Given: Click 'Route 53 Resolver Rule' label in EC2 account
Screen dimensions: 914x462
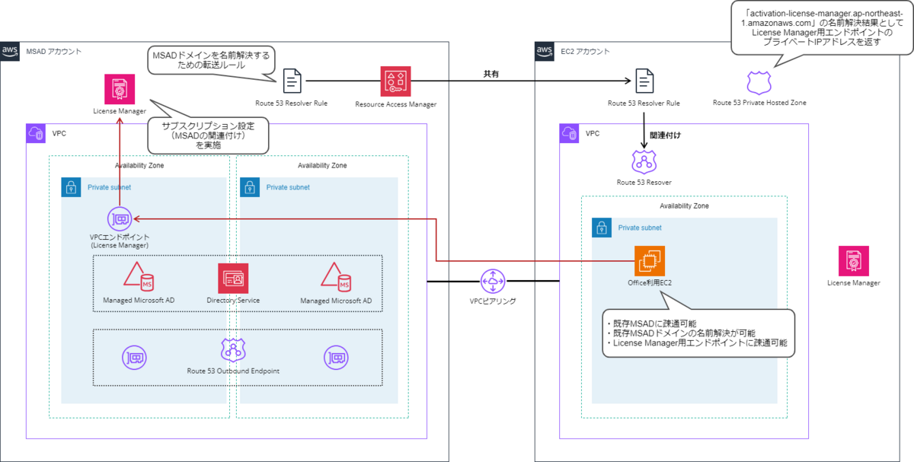Looking at the screenshot, I should pos(644,102).
